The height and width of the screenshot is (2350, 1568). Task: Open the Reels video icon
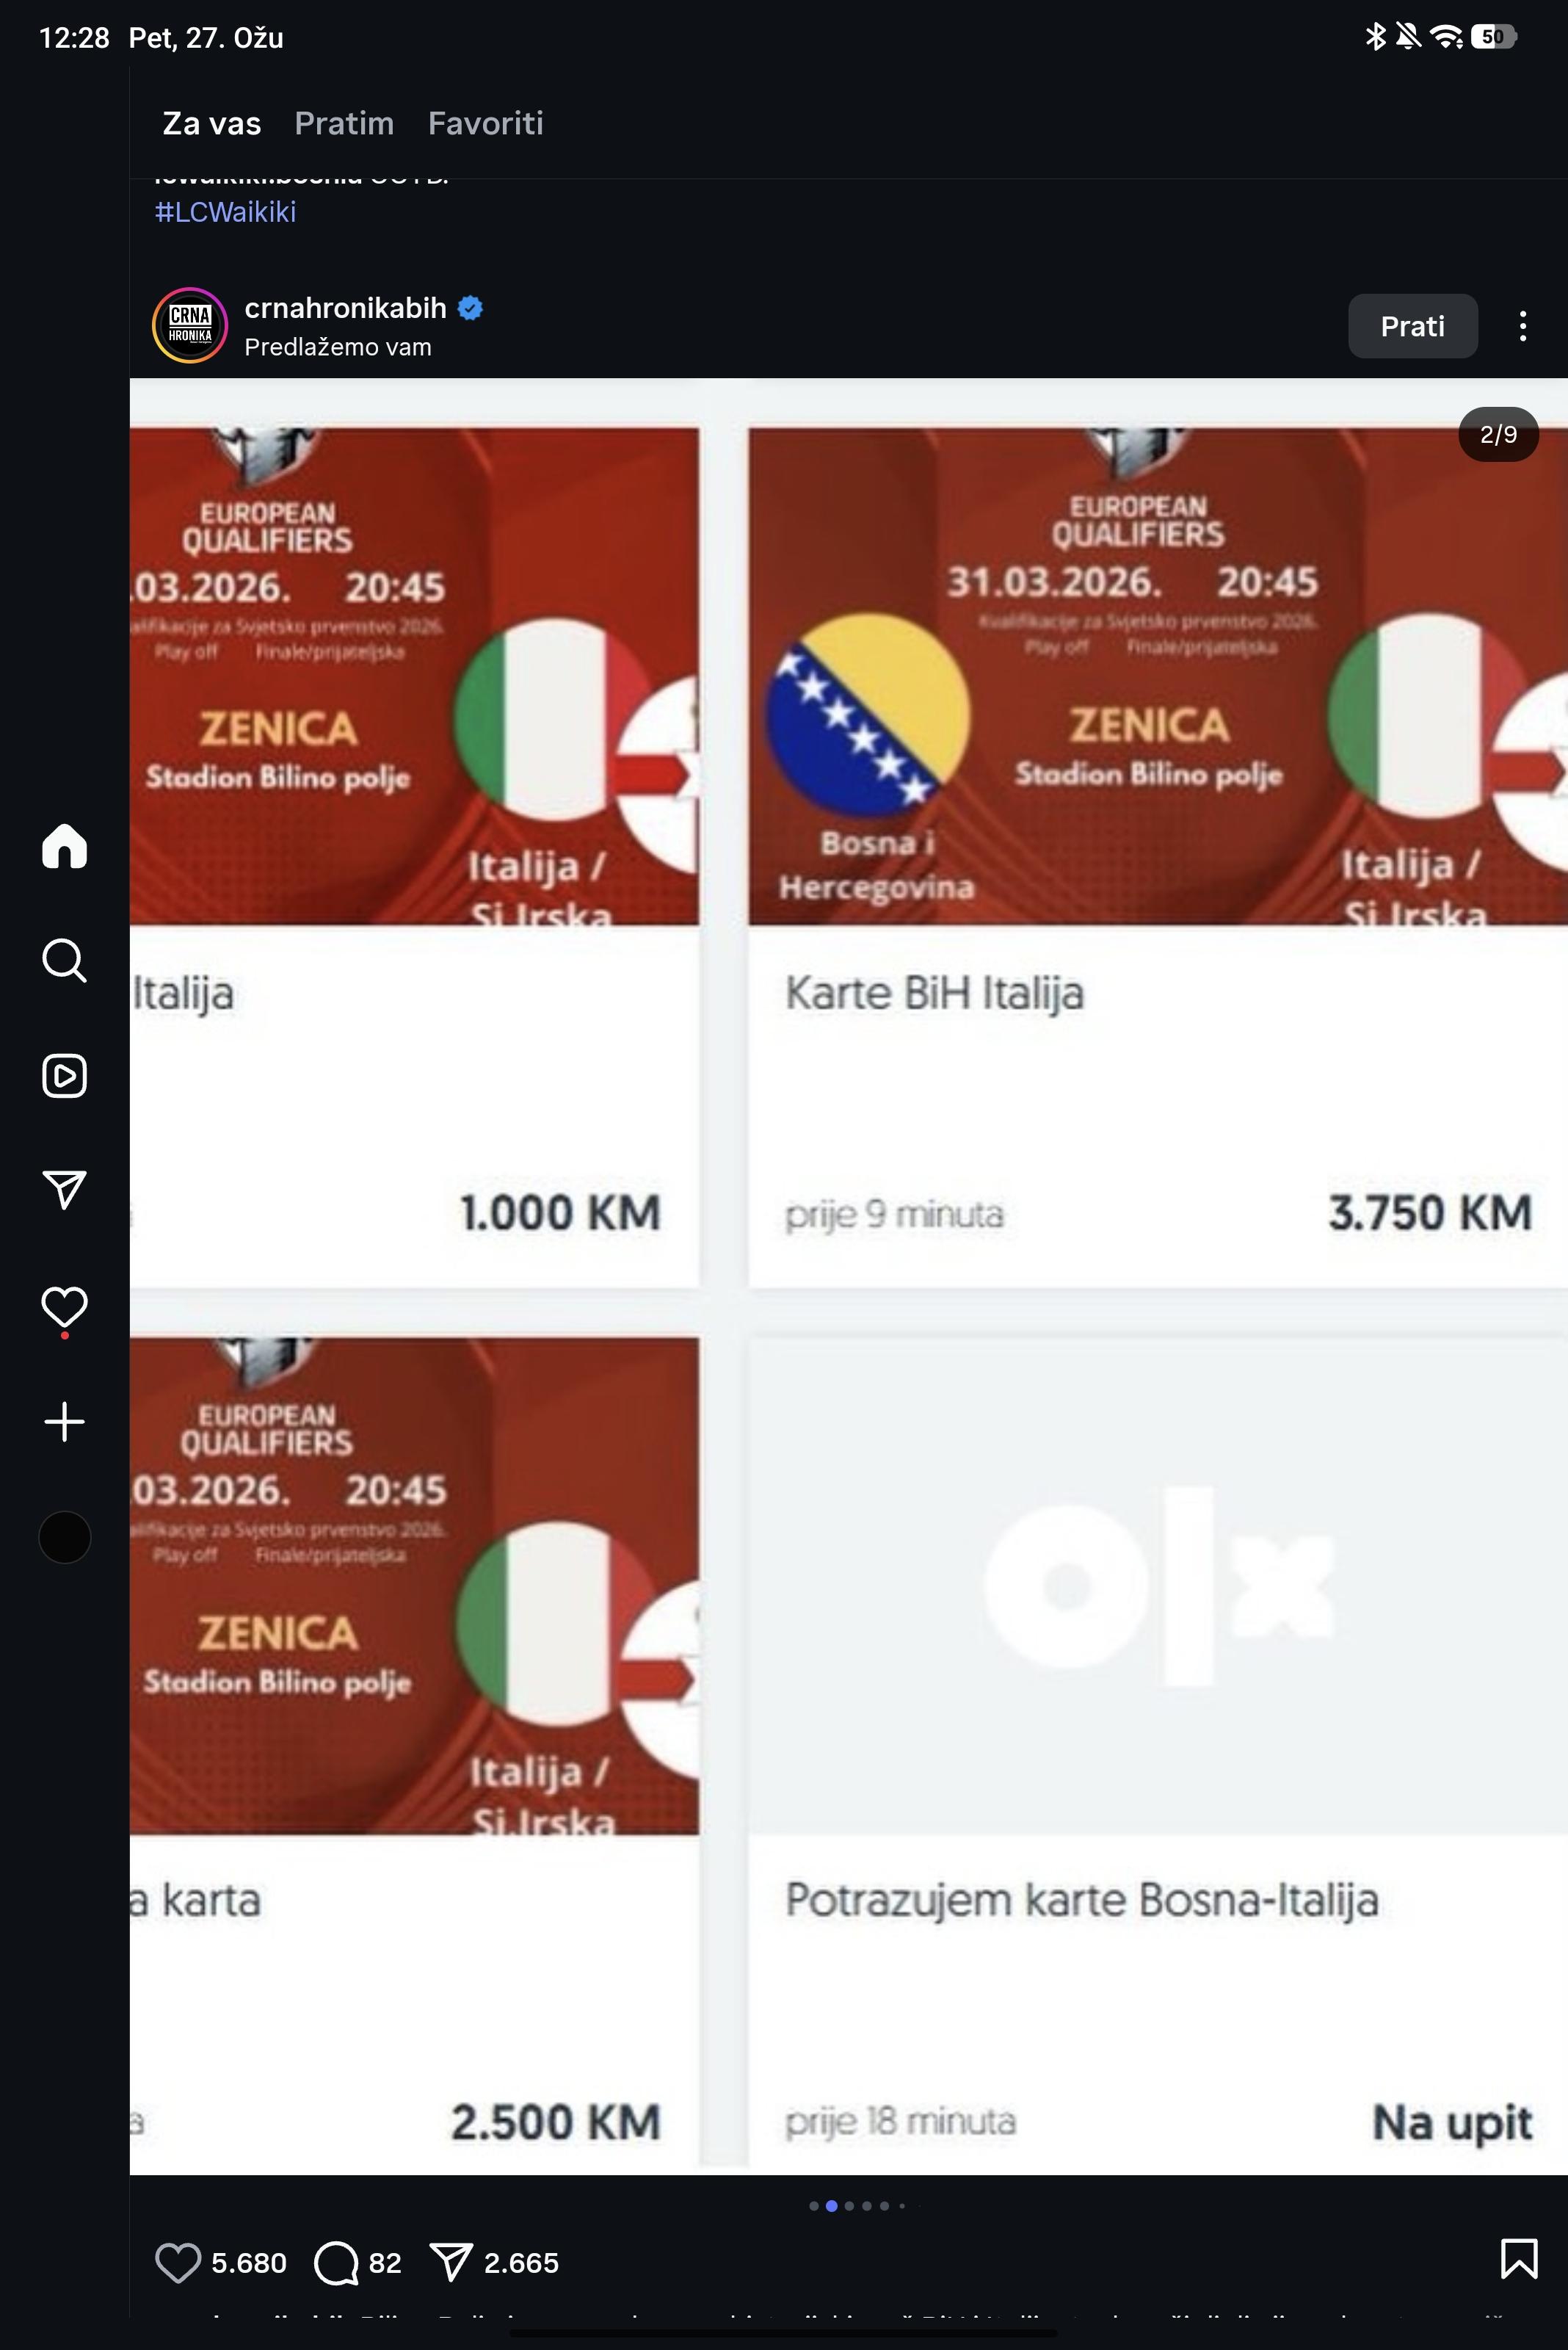[x=65, y=1075]
